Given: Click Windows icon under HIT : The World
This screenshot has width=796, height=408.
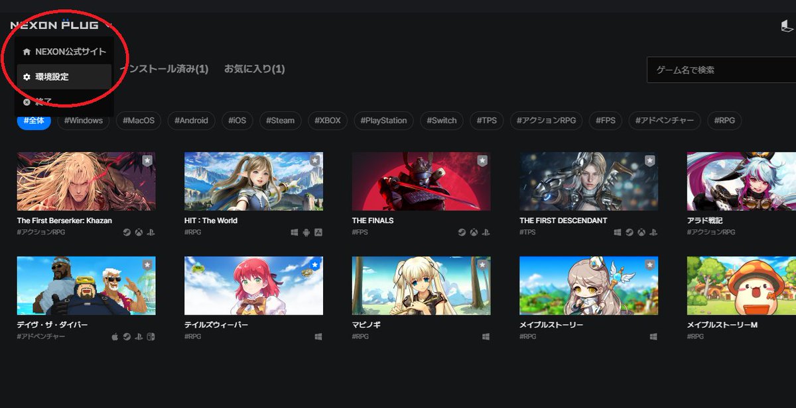Looking at the screenshot, I should (x=295, y=232).
